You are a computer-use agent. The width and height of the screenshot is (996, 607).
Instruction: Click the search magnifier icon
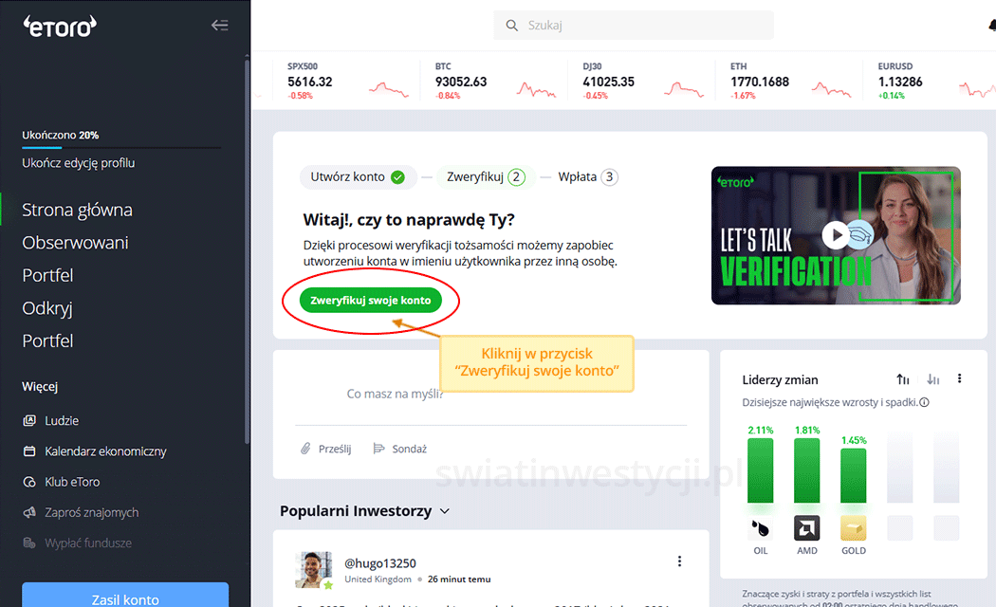pyautogui.click(x=511, y=26)
